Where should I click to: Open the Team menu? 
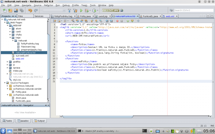(x=84, y=5)
